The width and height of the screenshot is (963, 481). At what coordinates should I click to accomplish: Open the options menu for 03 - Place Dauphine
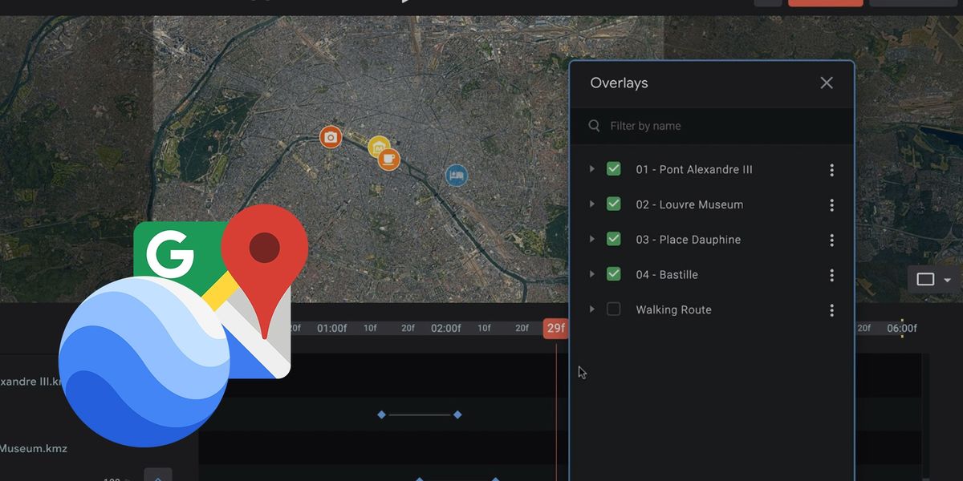(831, 239)
